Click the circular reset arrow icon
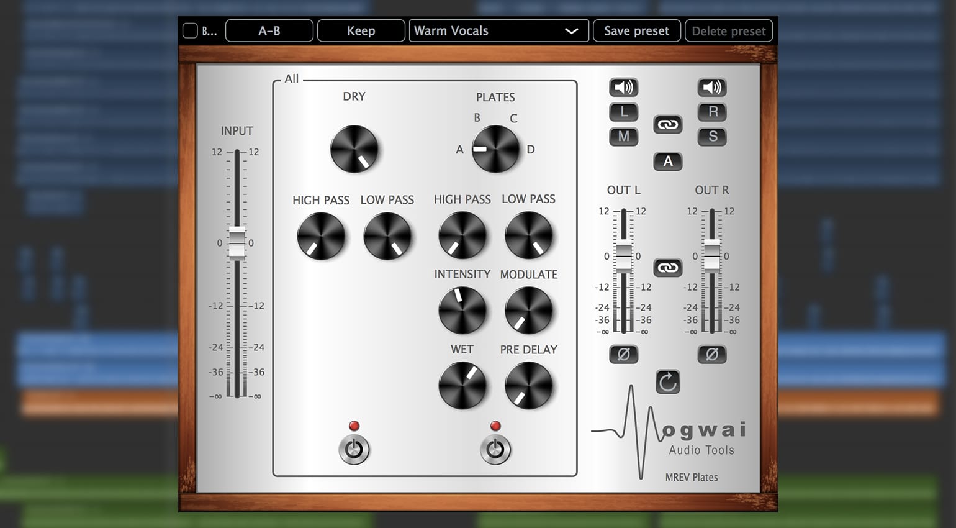The image size is (956, 528). [668, 382]
